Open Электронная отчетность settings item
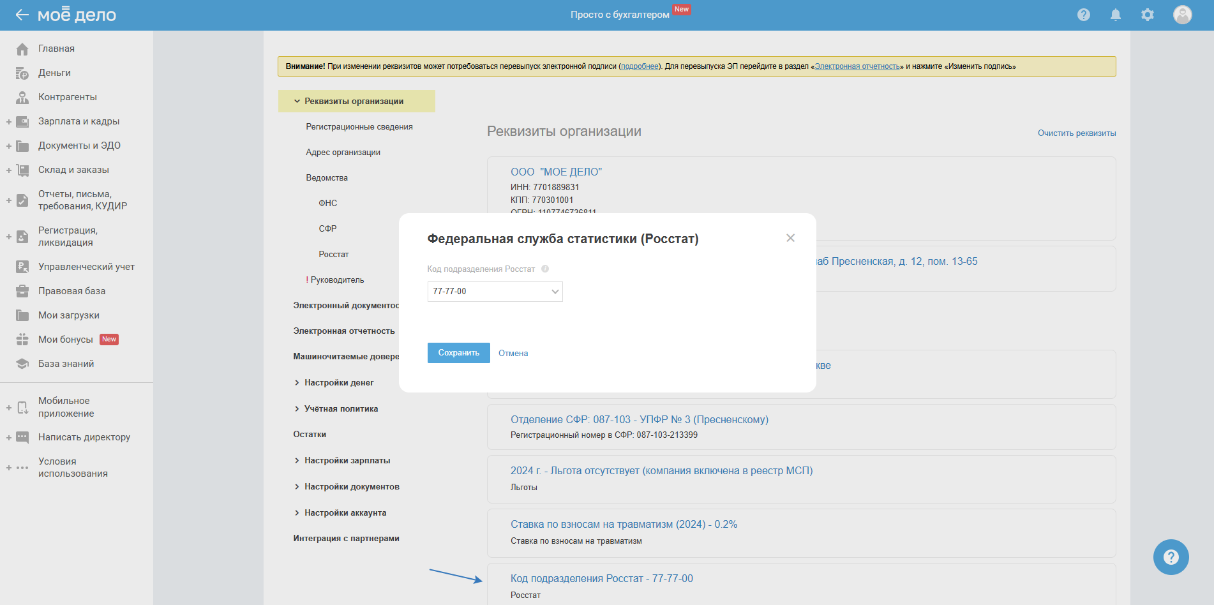This screenshot has width=1214, height=605. point(344,331)
